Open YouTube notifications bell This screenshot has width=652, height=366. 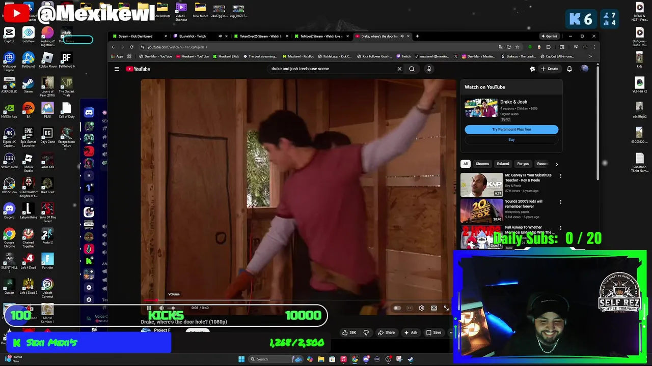click(x=569, y=69)
